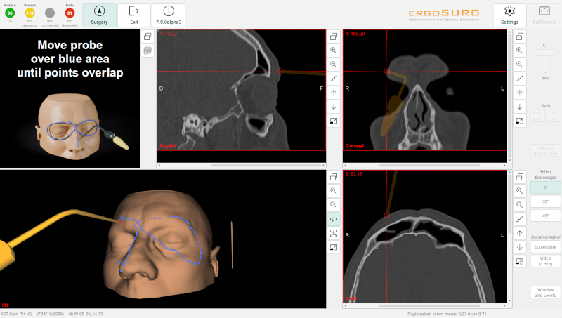Click the Exit button
Image resolution: width=562 pixels, height=318 pixels.
(x=133, y=14)
